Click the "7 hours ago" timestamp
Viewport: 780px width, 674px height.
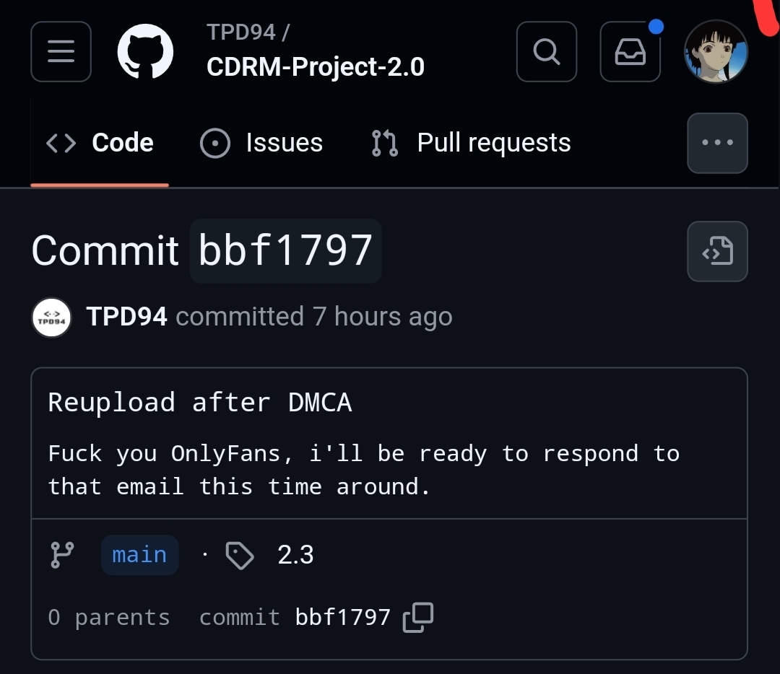[x=382, y=317]
